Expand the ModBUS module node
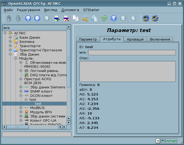The height and width of the screenshot is (145, 184). [x=21, y=108]
